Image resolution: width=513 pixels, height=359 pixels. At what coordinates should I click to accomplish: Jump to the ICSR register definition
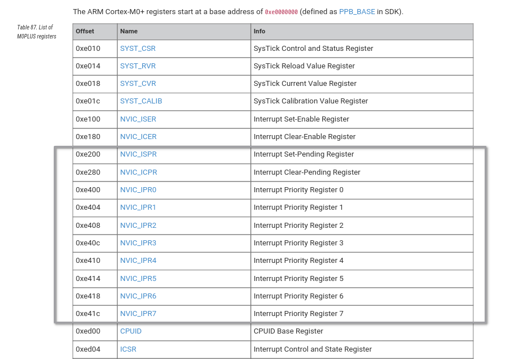pos(128,349)
